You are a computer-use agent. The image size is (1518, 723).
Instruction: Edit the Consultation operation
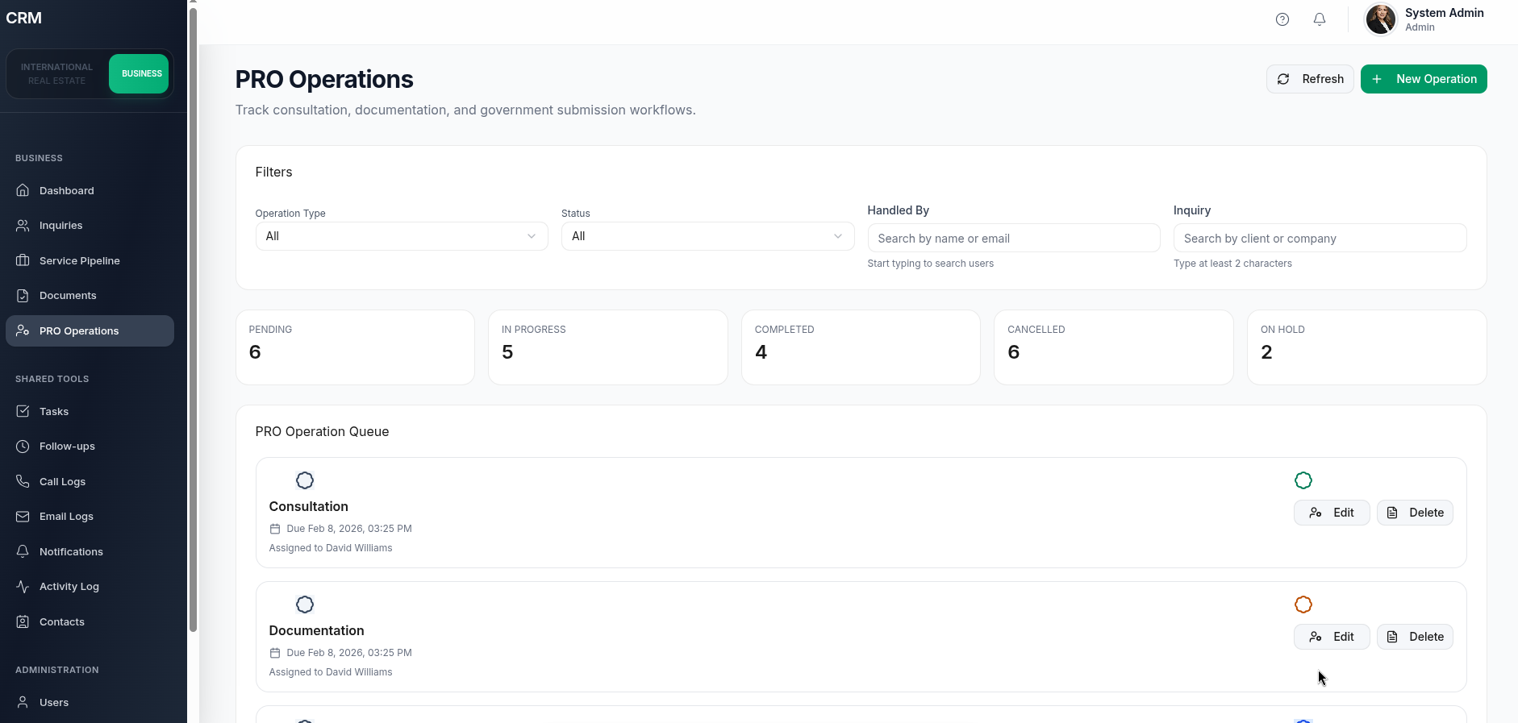click(1332, 513)
